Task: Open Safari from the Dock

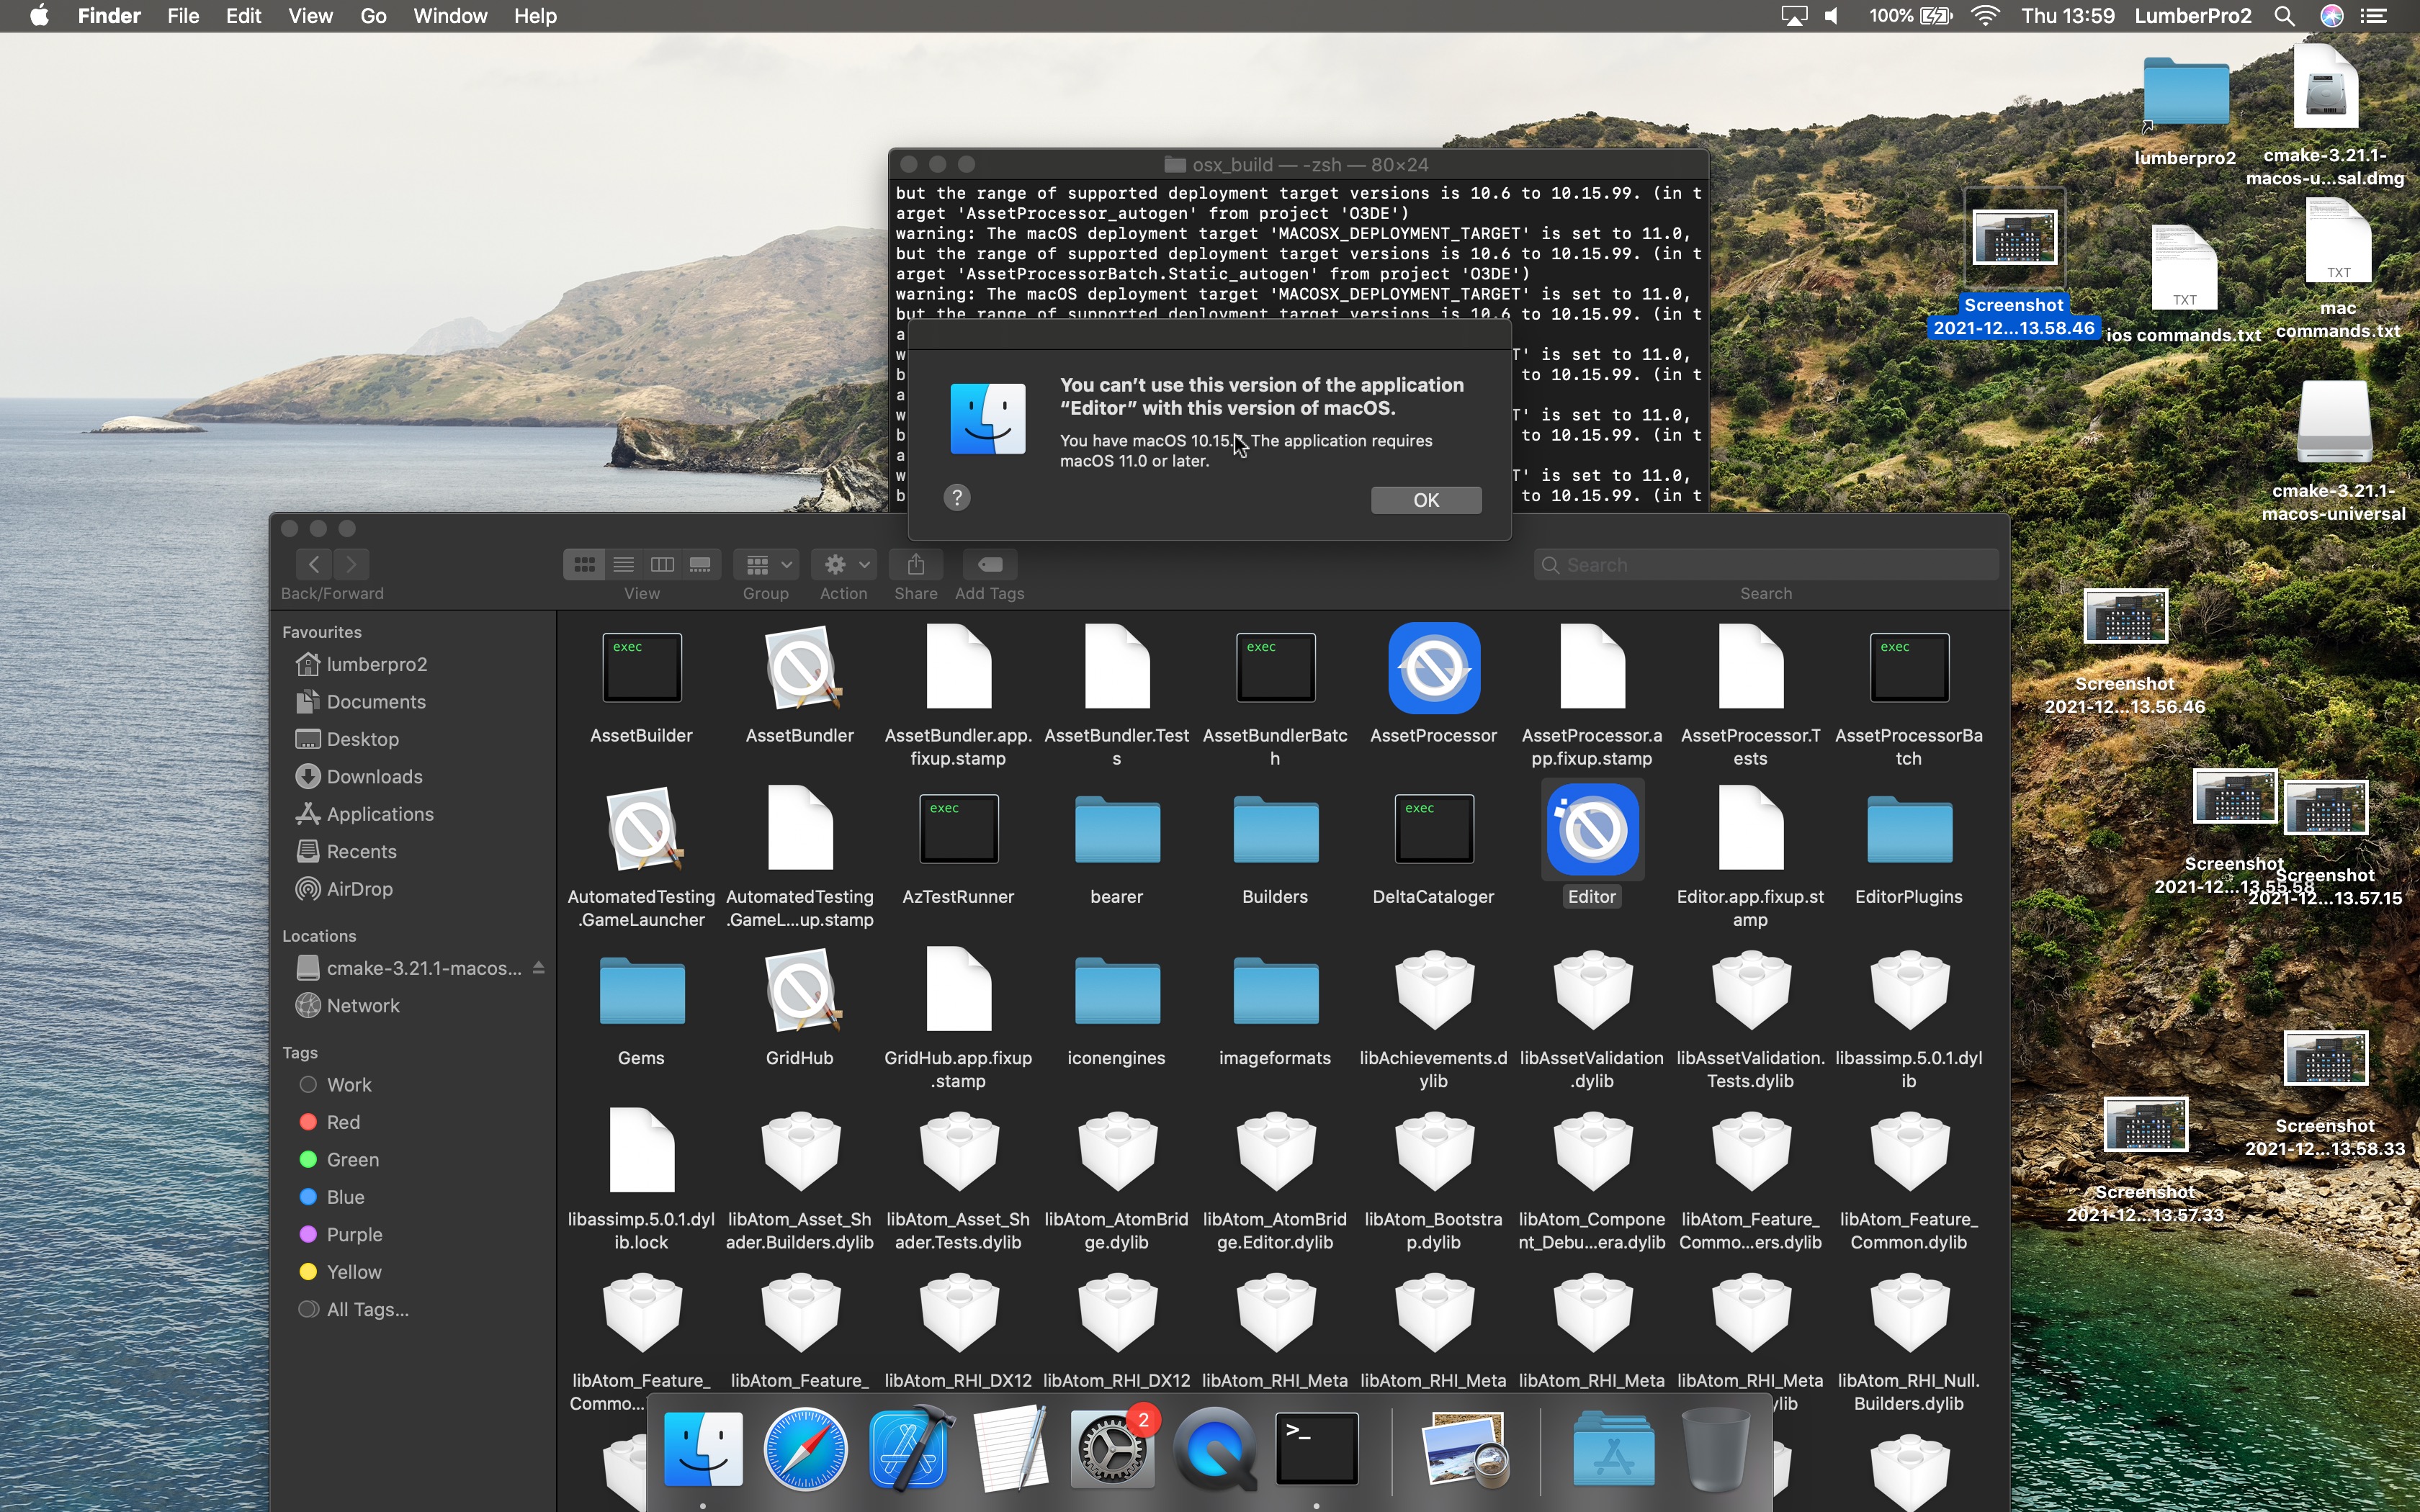Action: [x=805, y=1449]
